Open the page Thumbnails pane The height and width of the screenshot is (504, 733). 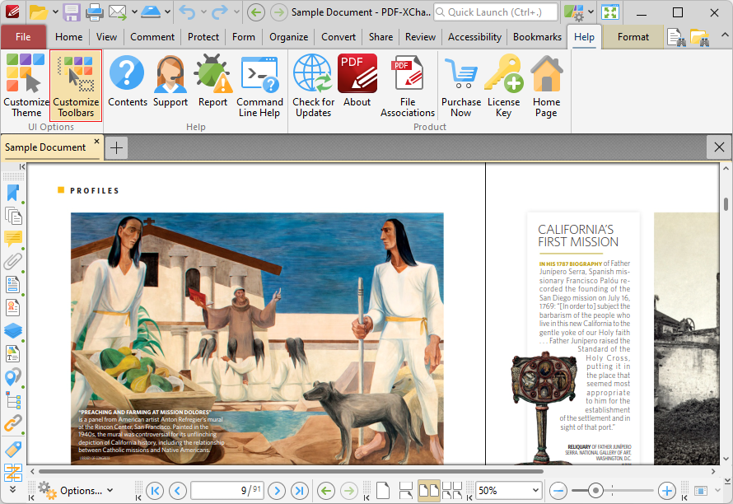coord(13,216)
